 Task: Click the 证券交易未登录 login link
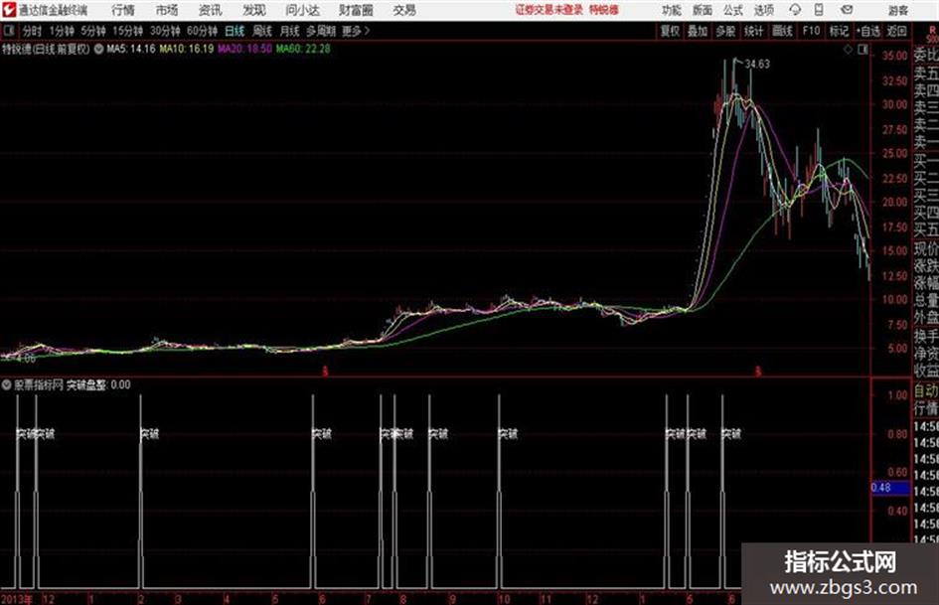[x=549, y=10]
